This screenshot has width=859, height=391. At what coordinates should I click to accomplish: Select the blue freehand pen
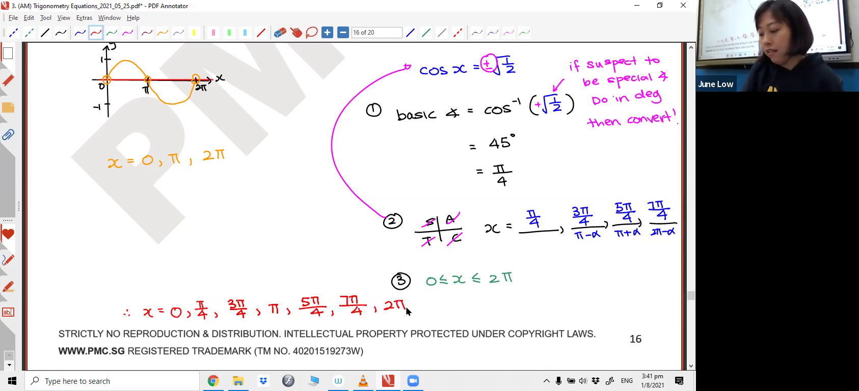tap(80, 33)
